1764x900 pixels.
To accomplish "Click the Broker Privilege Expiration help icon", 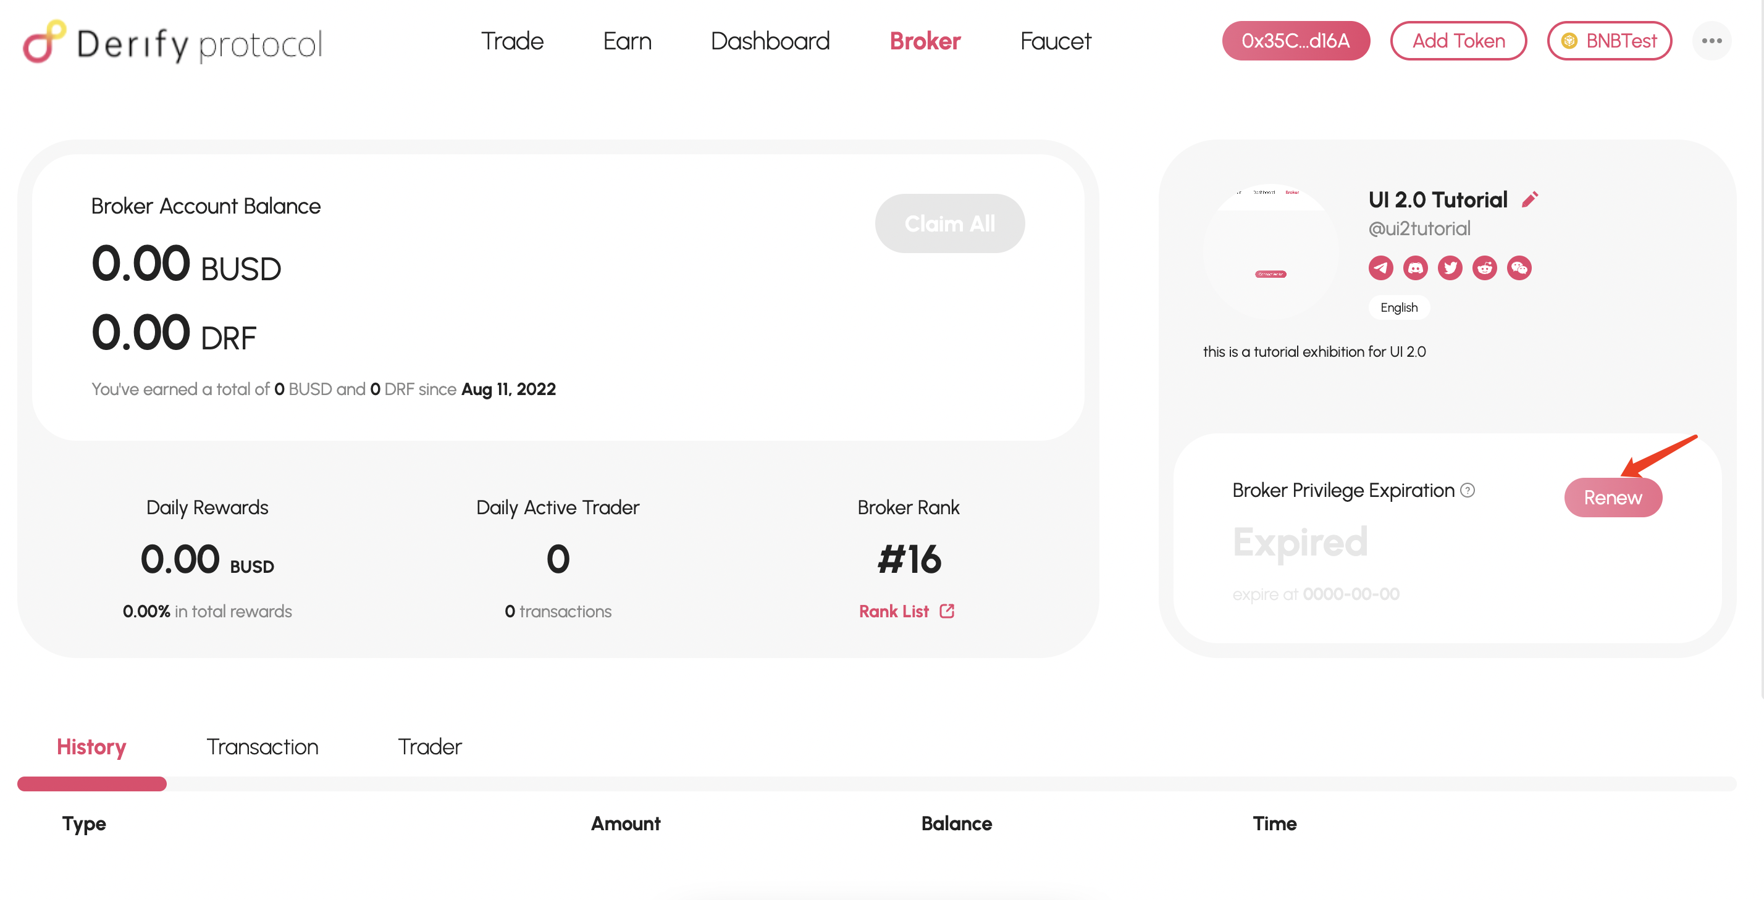I will (1468, 490).
